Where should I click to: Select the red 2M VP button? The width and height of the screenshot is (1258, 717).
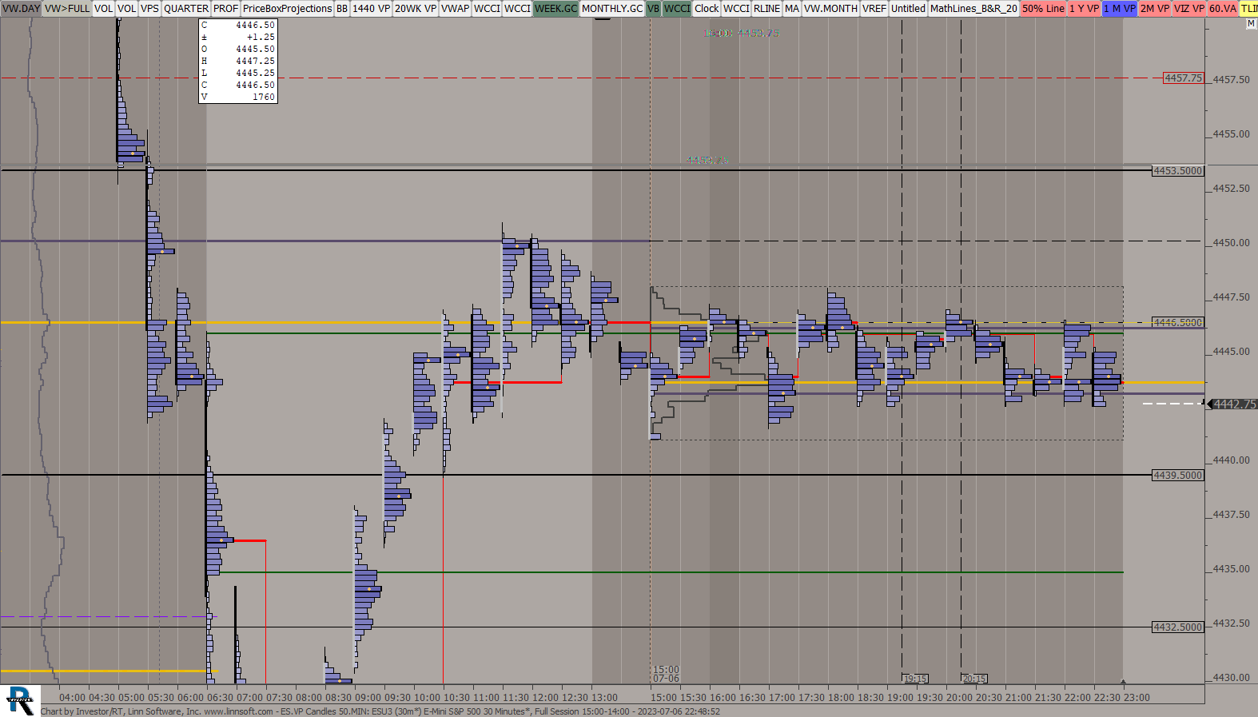tap(1155, 8)
